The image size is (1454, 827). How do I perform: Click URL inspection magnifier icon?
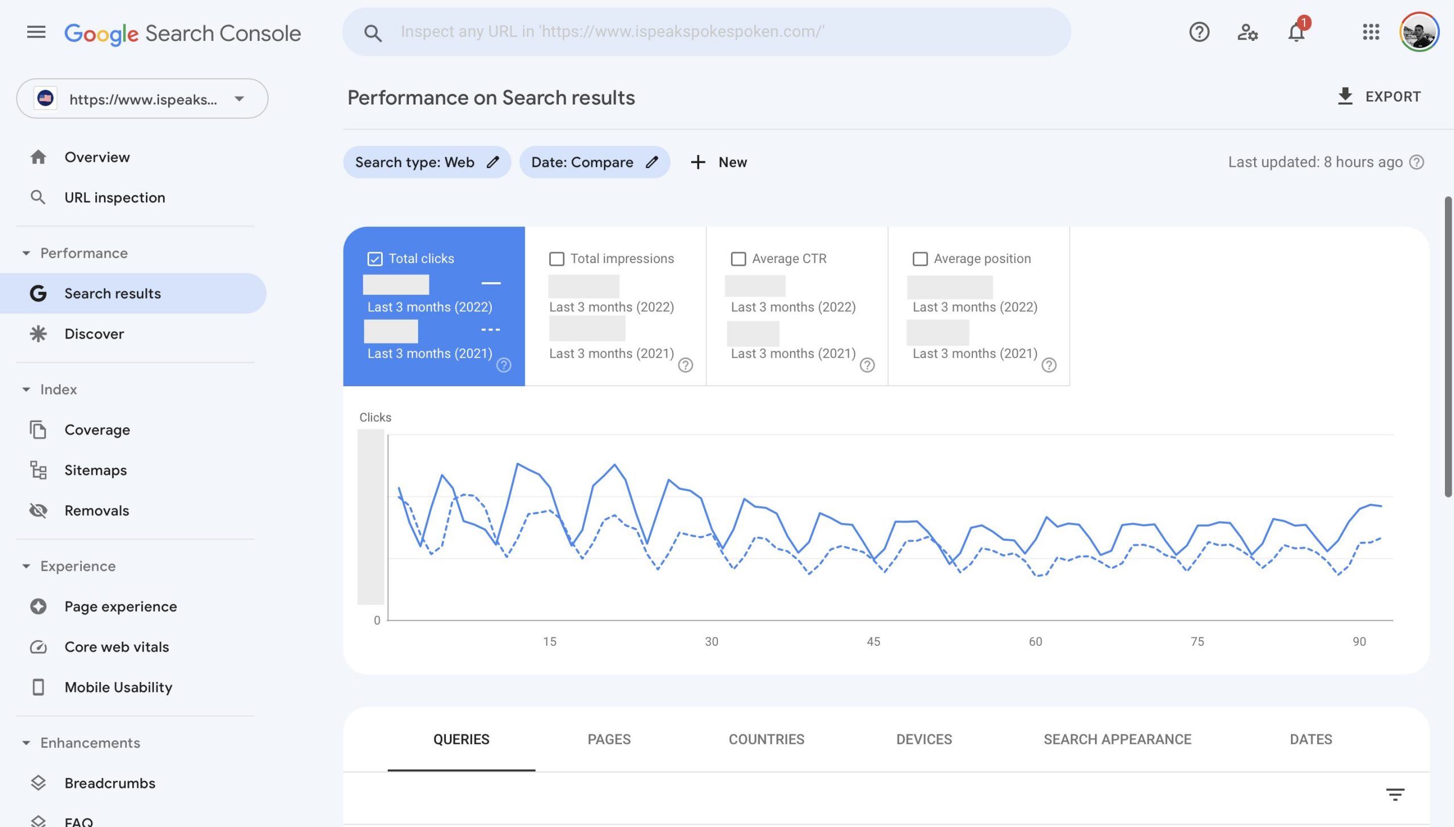[38, 198]
